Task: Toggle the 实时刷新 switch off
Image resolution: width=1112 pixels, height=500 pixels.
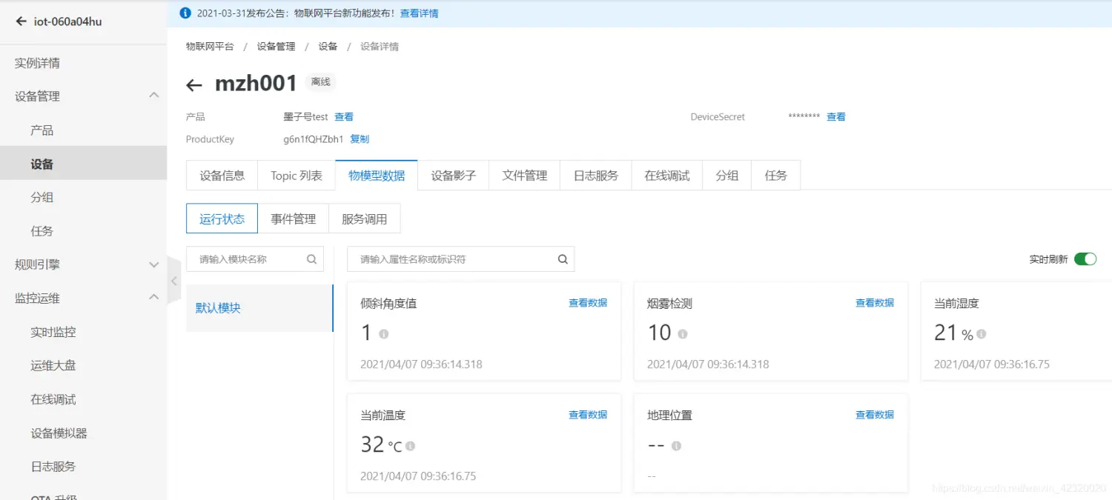Action: [x=1085, y=259]
